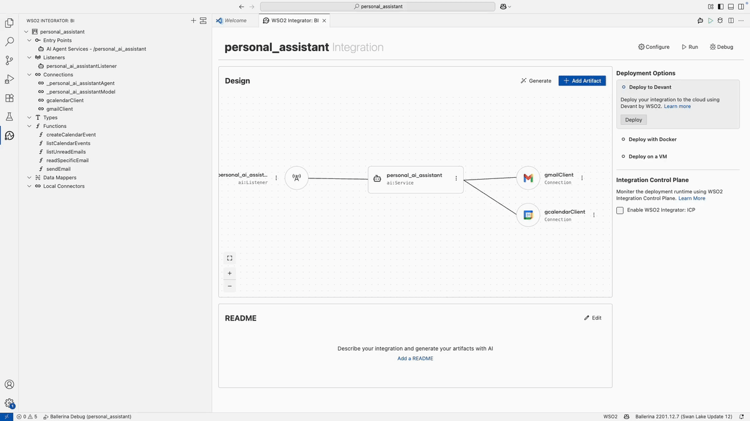Click the personal_assistant search field

[x=378, y=6]
